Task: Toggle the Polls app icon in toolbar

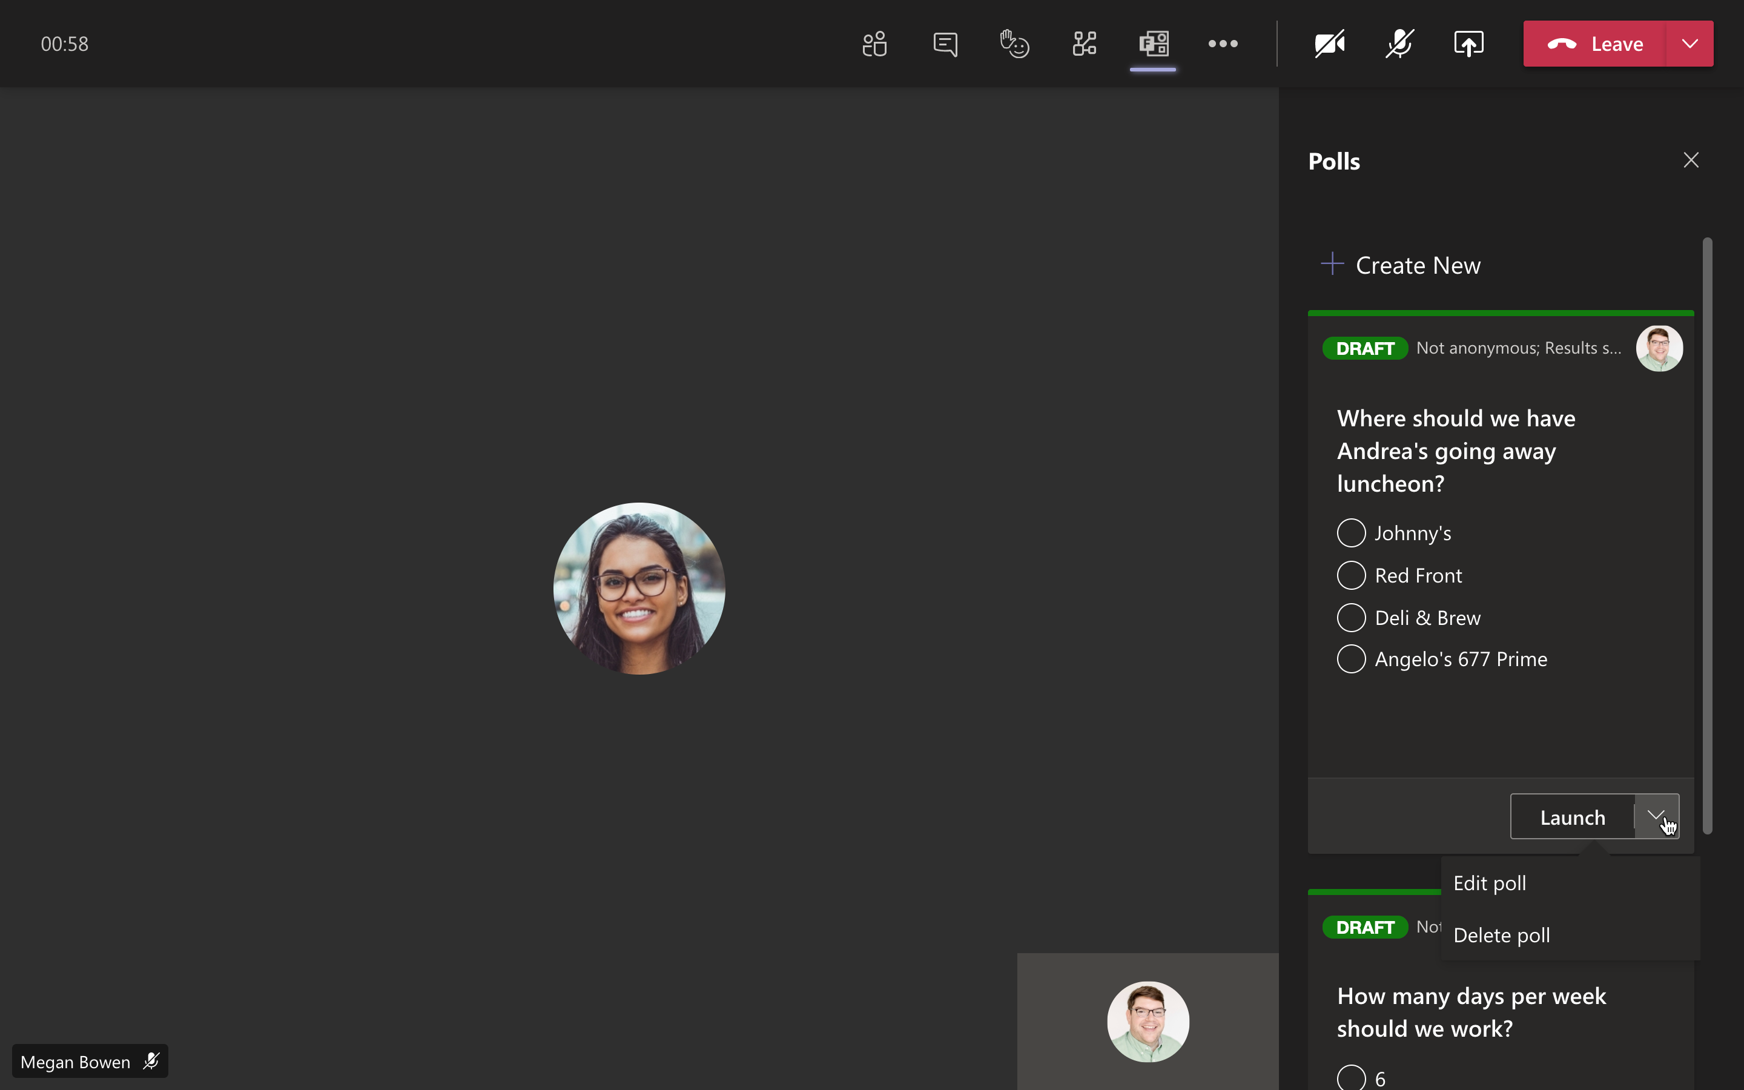Action: click(1153, 44)
